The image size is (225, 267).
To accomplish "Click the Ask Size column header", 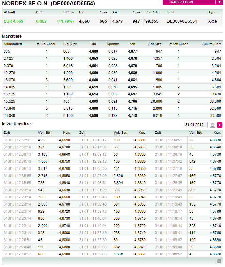I will tap(155, 44).
